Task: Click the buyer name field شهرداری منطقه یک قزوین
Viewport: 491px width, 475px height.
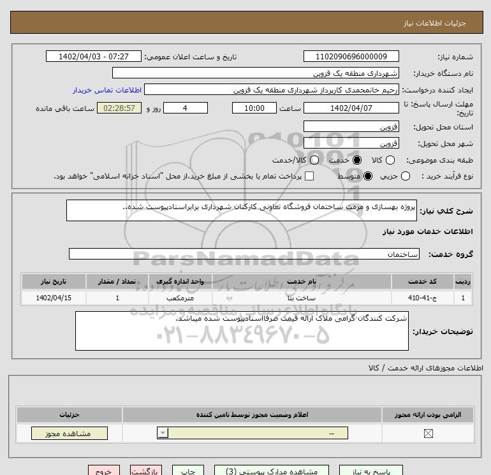Action: point(256,73)
